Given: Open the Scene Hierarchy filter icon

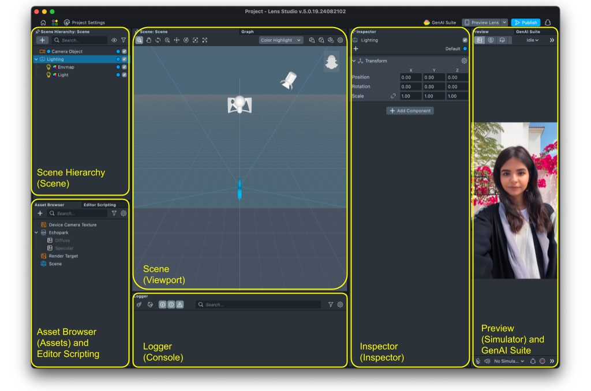Looking at the screenshot, I should coord(124,40).
